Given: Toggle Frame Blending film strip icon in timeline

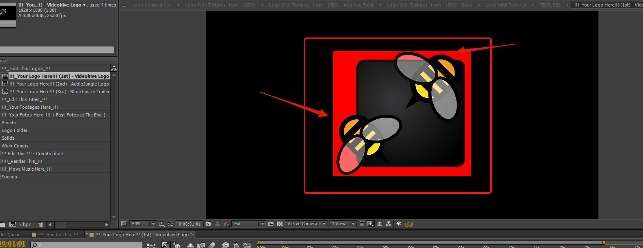Looking at the screenshot, I should [x=201, y=245].
